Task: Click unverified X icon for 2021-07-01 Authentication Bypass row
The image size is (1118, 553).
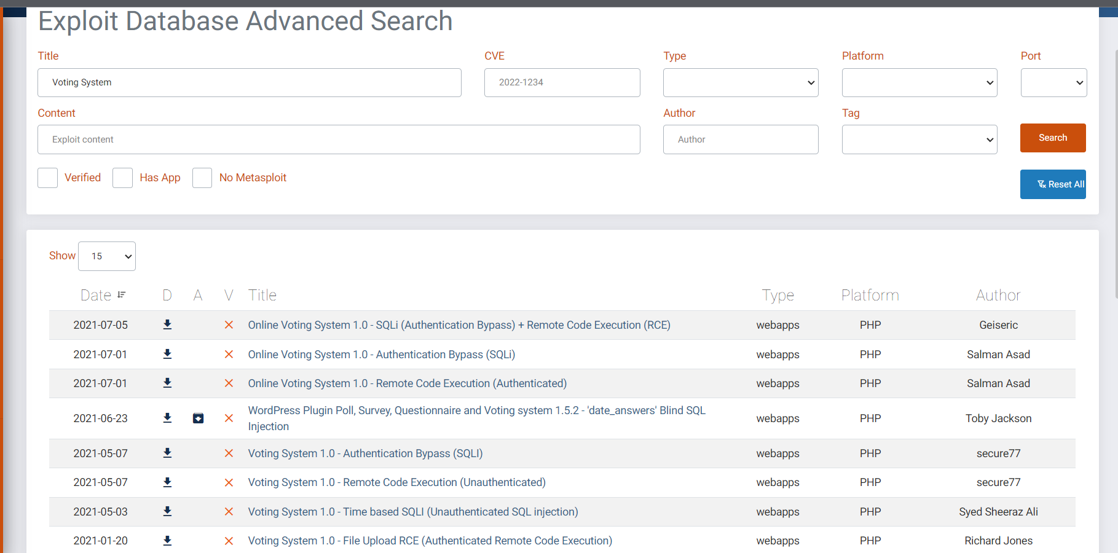Action: (229, 355)
